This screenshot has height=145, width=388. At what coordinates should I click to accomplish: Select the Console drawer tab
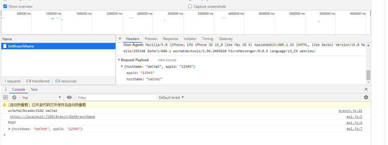pyautogui.click(x=19, y=90)
